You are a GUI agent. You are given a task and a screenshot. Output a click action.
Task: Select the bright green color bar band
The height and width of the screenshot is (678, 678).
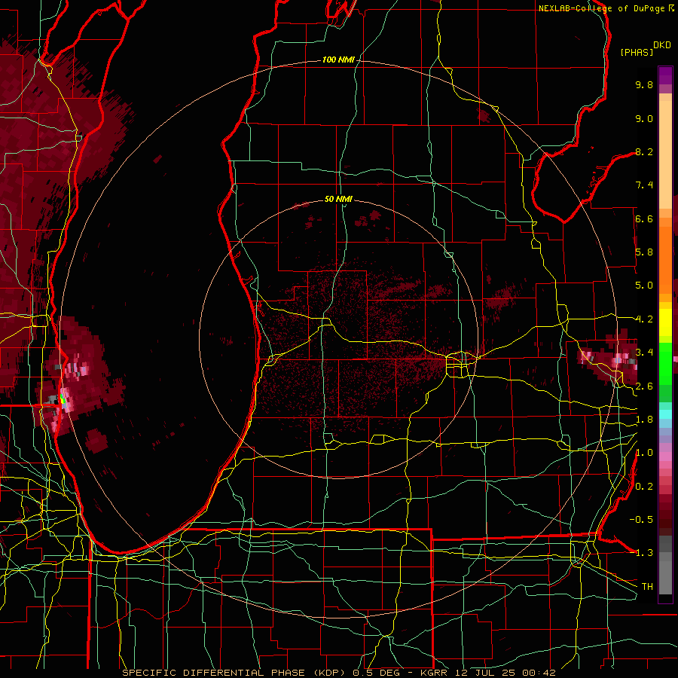[x=665, y=363]
